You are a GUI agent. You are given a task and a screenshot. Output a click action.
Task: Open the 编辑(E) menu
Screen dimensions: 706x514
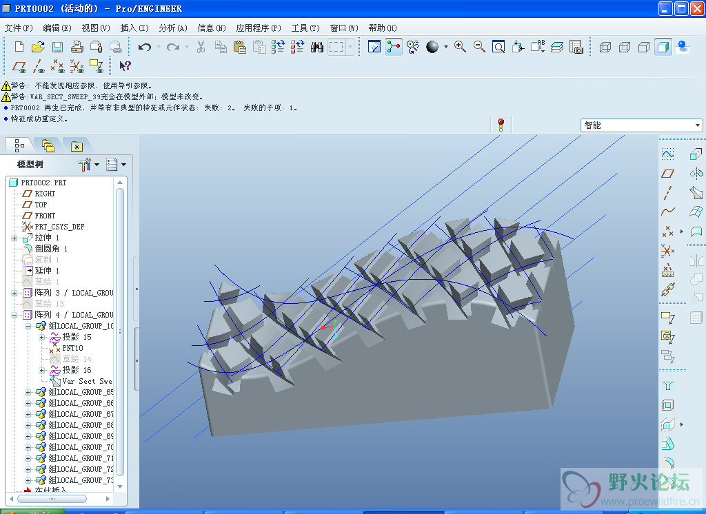pos(57,28)
